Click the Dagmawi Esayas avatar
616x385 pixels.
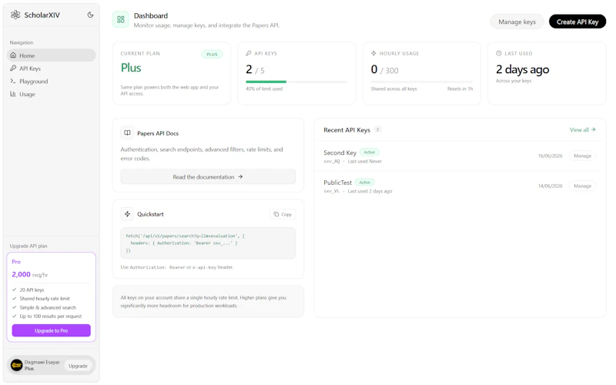[16, 365]
